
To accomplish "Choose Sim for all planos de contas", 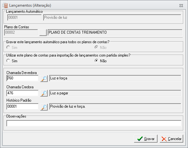I will (x=8, y=47).
